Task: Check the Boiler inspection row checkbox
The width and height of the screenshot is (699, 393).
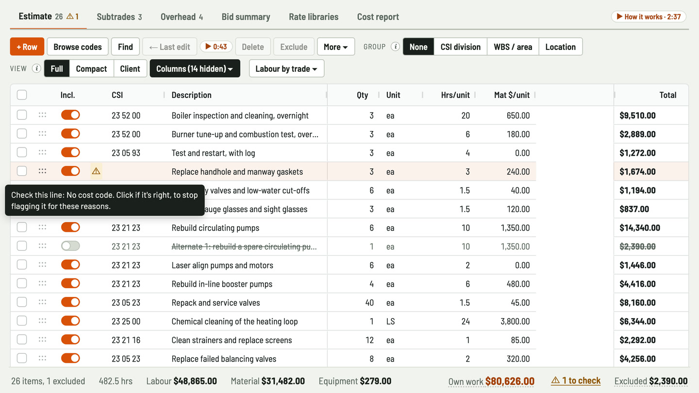Action: click(22, 115)
